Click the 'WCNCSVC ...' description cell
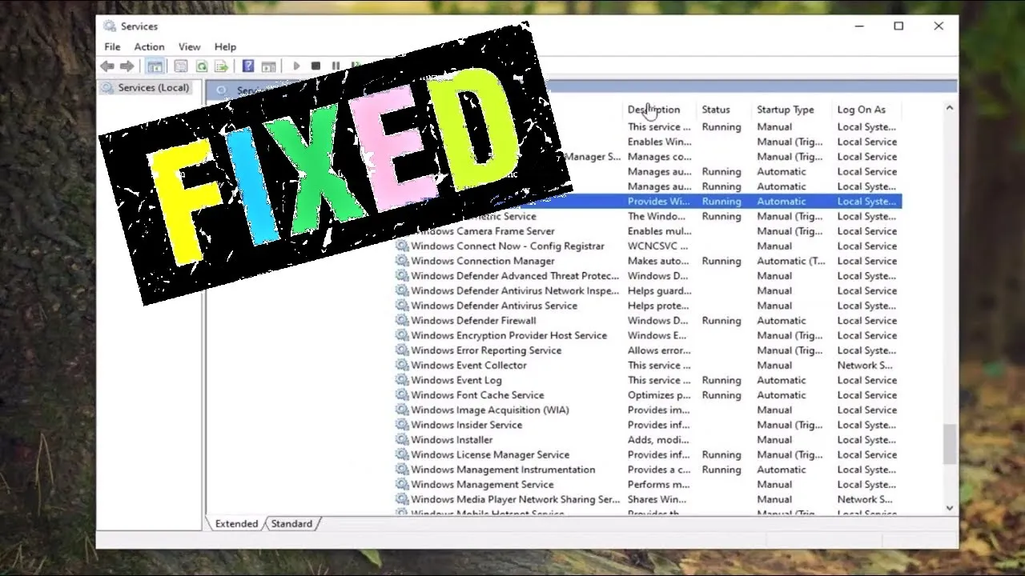 (656, 246)
